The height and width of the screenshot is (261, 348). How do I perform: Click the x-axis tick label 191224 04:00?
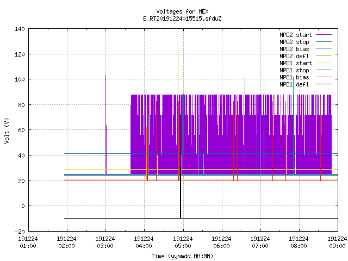144,243
